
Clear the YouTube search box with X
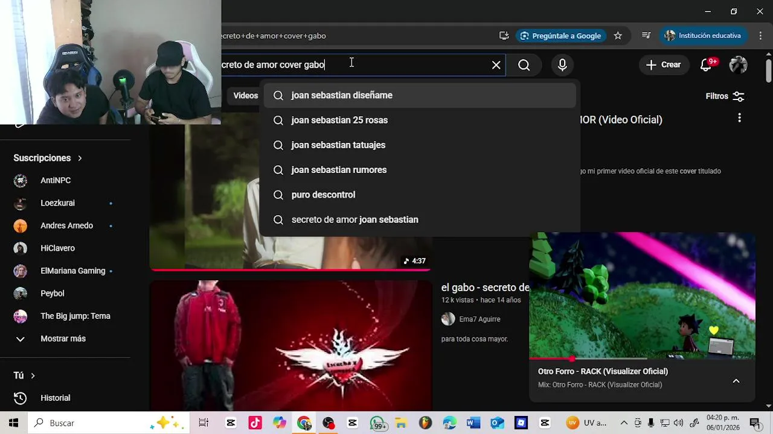496,65
